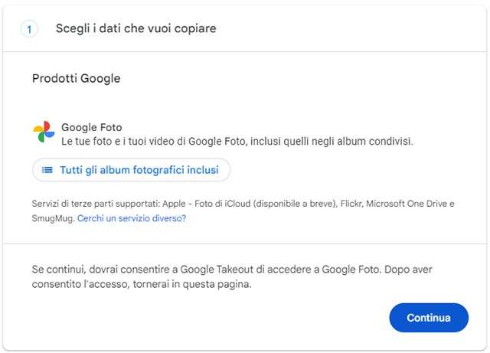
Task: Click the step 1 circle badge
Action: (30, 29)
